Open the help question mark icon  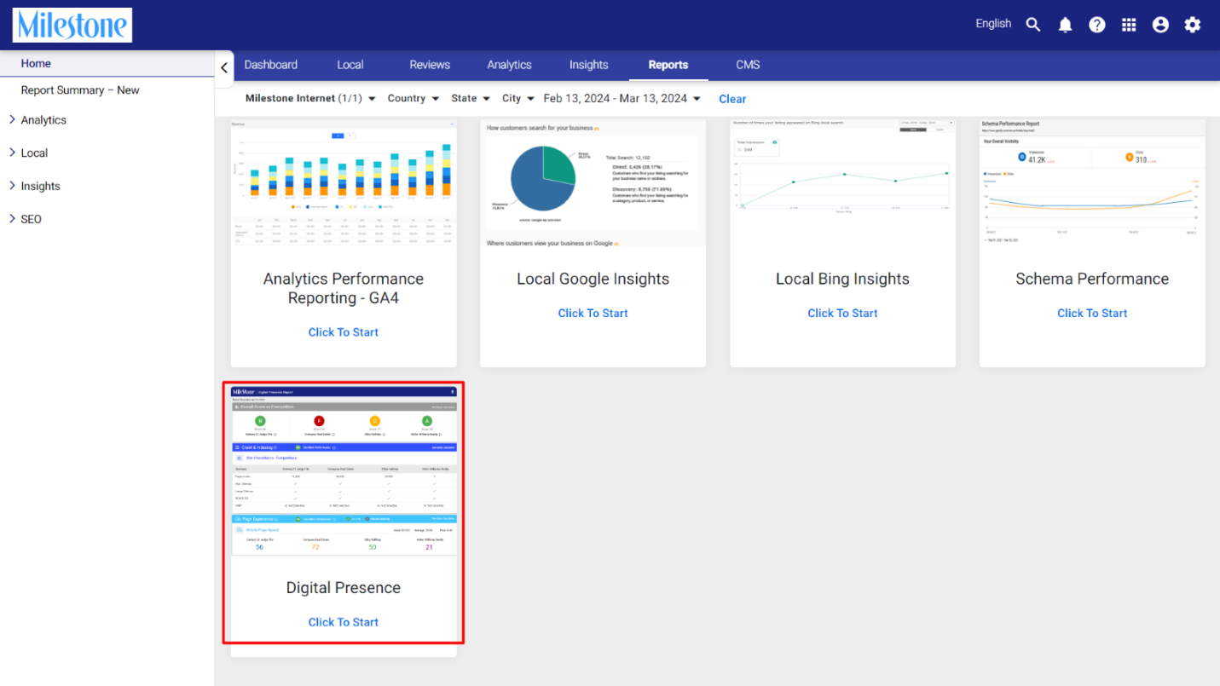[1097, 25]
